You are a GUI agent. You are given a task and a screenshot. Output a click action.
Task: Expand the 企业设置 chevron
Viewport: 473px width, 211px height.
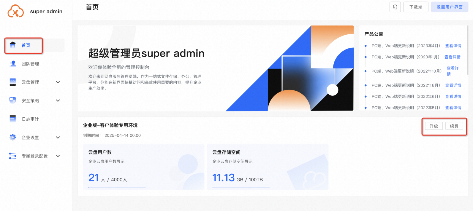pos(58,138)
